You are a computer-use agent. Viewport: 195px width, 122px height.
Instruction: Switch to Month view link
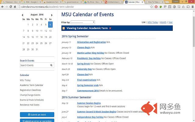(163, 22)
